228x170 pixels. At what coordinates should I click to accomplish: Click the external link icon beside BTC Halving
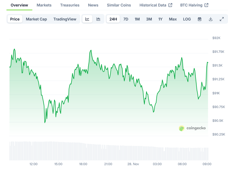click(x=206, y=5)
